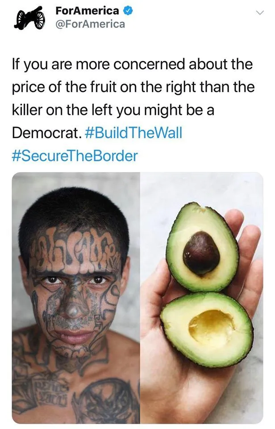Image resolution: width=275 pixels, height=429 pixels.
Task: Open the @ForAmerica handle link
Action: (x=90, y=24)
